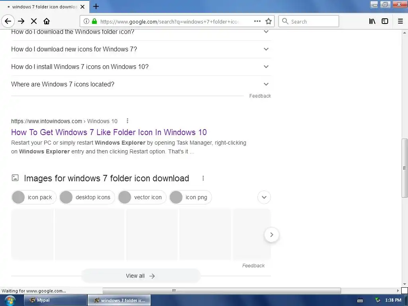408x306 pixels.
Task: Click the network status tray icon
Action: coord(378,300)
